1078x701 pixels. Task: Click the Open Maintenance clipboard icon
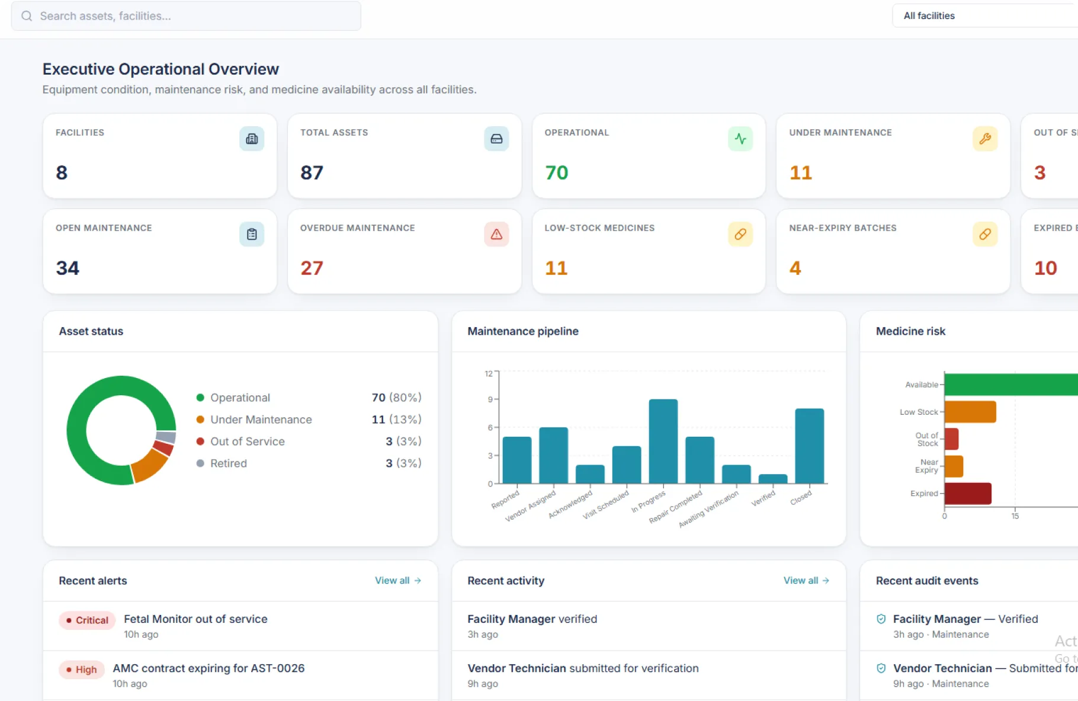click(x=252, y=234)
